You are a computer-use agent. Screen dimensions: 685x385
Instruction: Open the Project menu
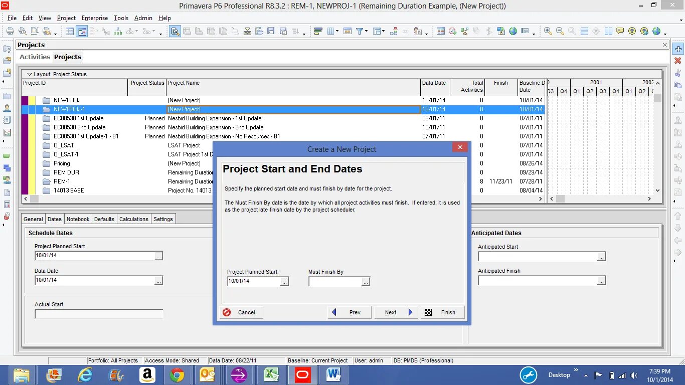(66, 18)
